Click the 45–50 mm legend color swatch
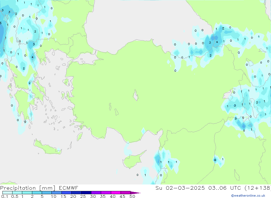 point(126,193)
